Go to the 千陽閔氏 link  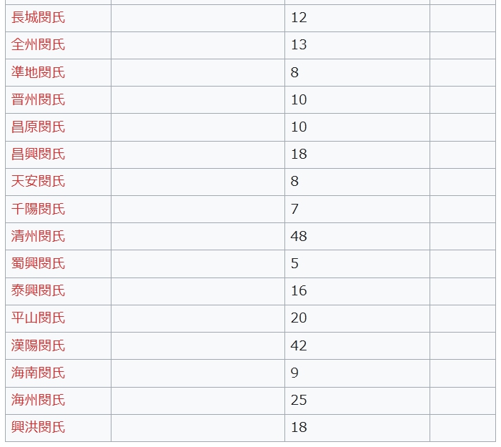[x=38, y=209]
